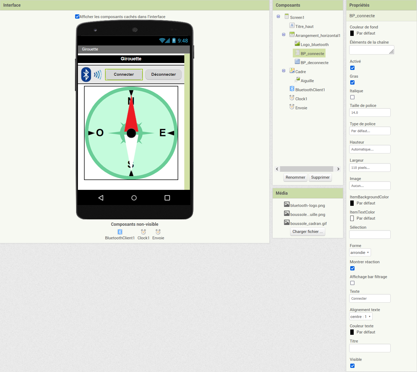This screenshot has height=372, width=417.
Task: Click the components scrollbar right arrow
Action: click(x=338, y=169)
